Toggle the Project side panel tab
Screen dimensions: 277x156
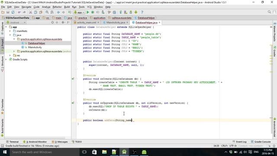click(x=2, y=45)
